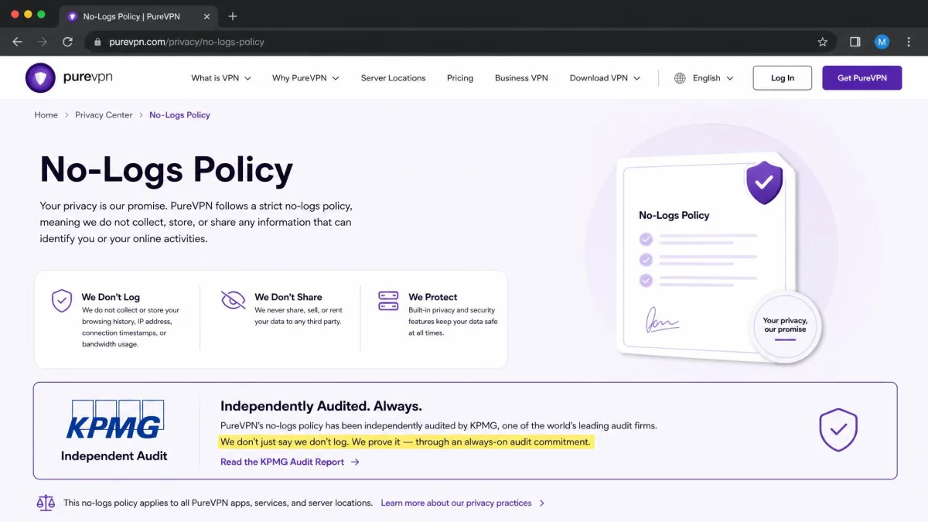
Task: Click the We Don't Log heading
Action: (111, 297)
